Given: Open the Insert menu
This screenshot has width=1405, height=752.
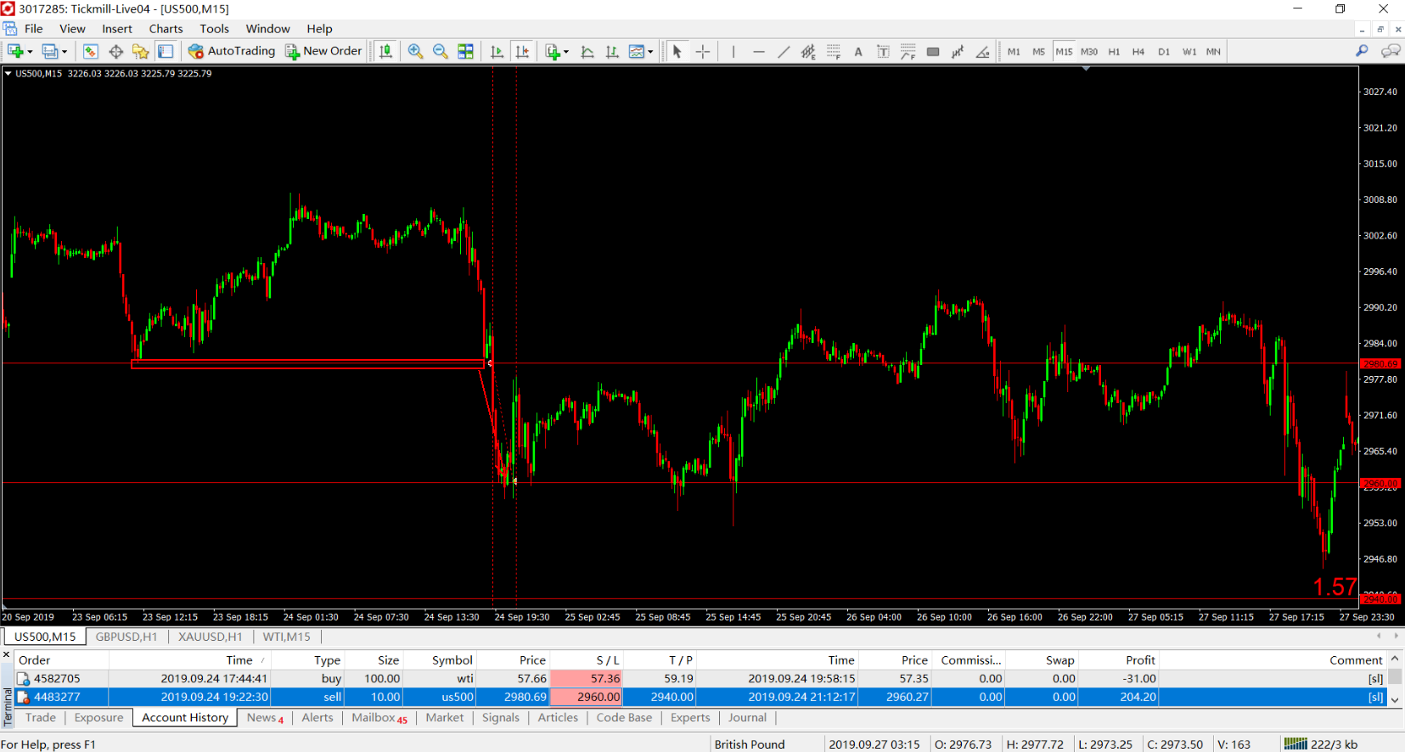Looking at the screenshot, I should pos(117,29).
